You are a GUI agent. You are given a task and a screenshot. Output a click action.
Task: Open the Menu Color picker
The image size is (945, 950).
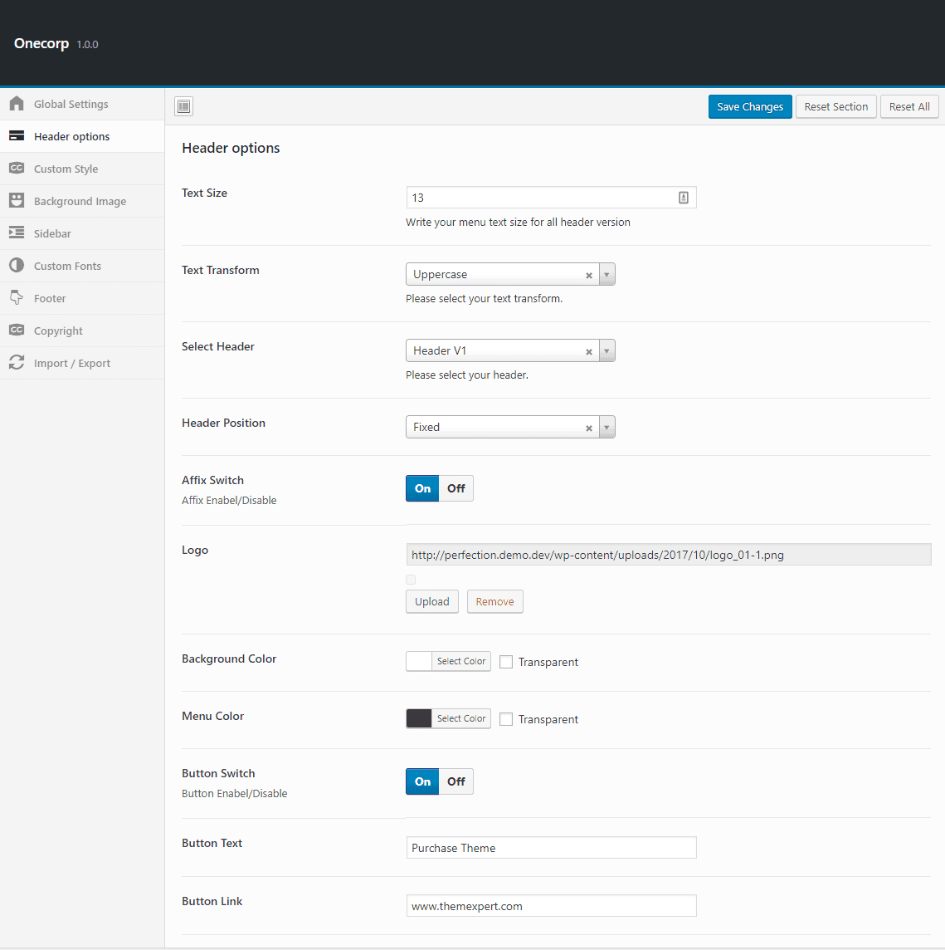(x=460, y=718)
